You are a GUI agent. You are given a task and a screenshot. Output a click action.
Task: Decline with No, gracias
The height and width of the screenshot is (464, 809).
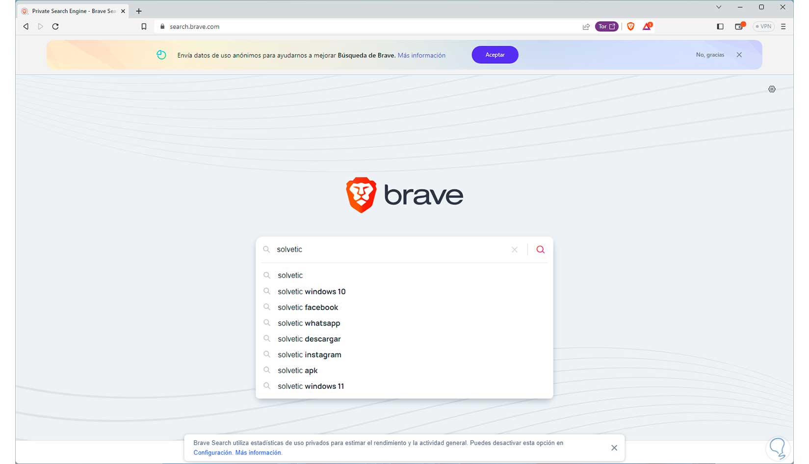click(710, 55)
